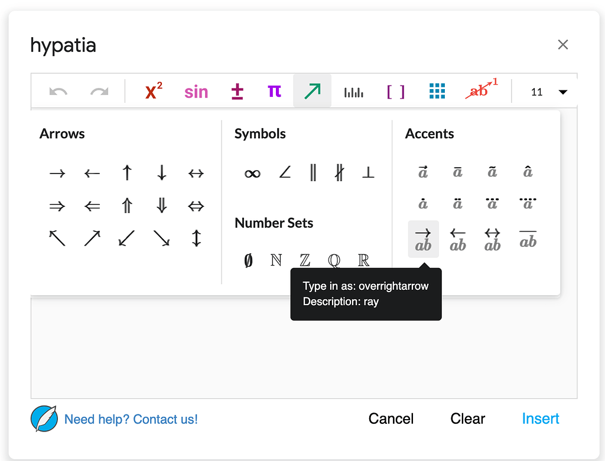Select the red markup annotation tool
The width and height of the screenshot is (605, 461).
pos(480,90)
